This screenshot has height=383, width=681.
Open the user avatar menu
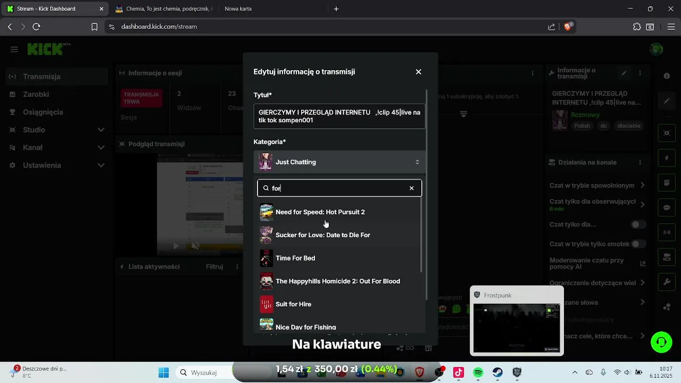[x=657, y=49]
